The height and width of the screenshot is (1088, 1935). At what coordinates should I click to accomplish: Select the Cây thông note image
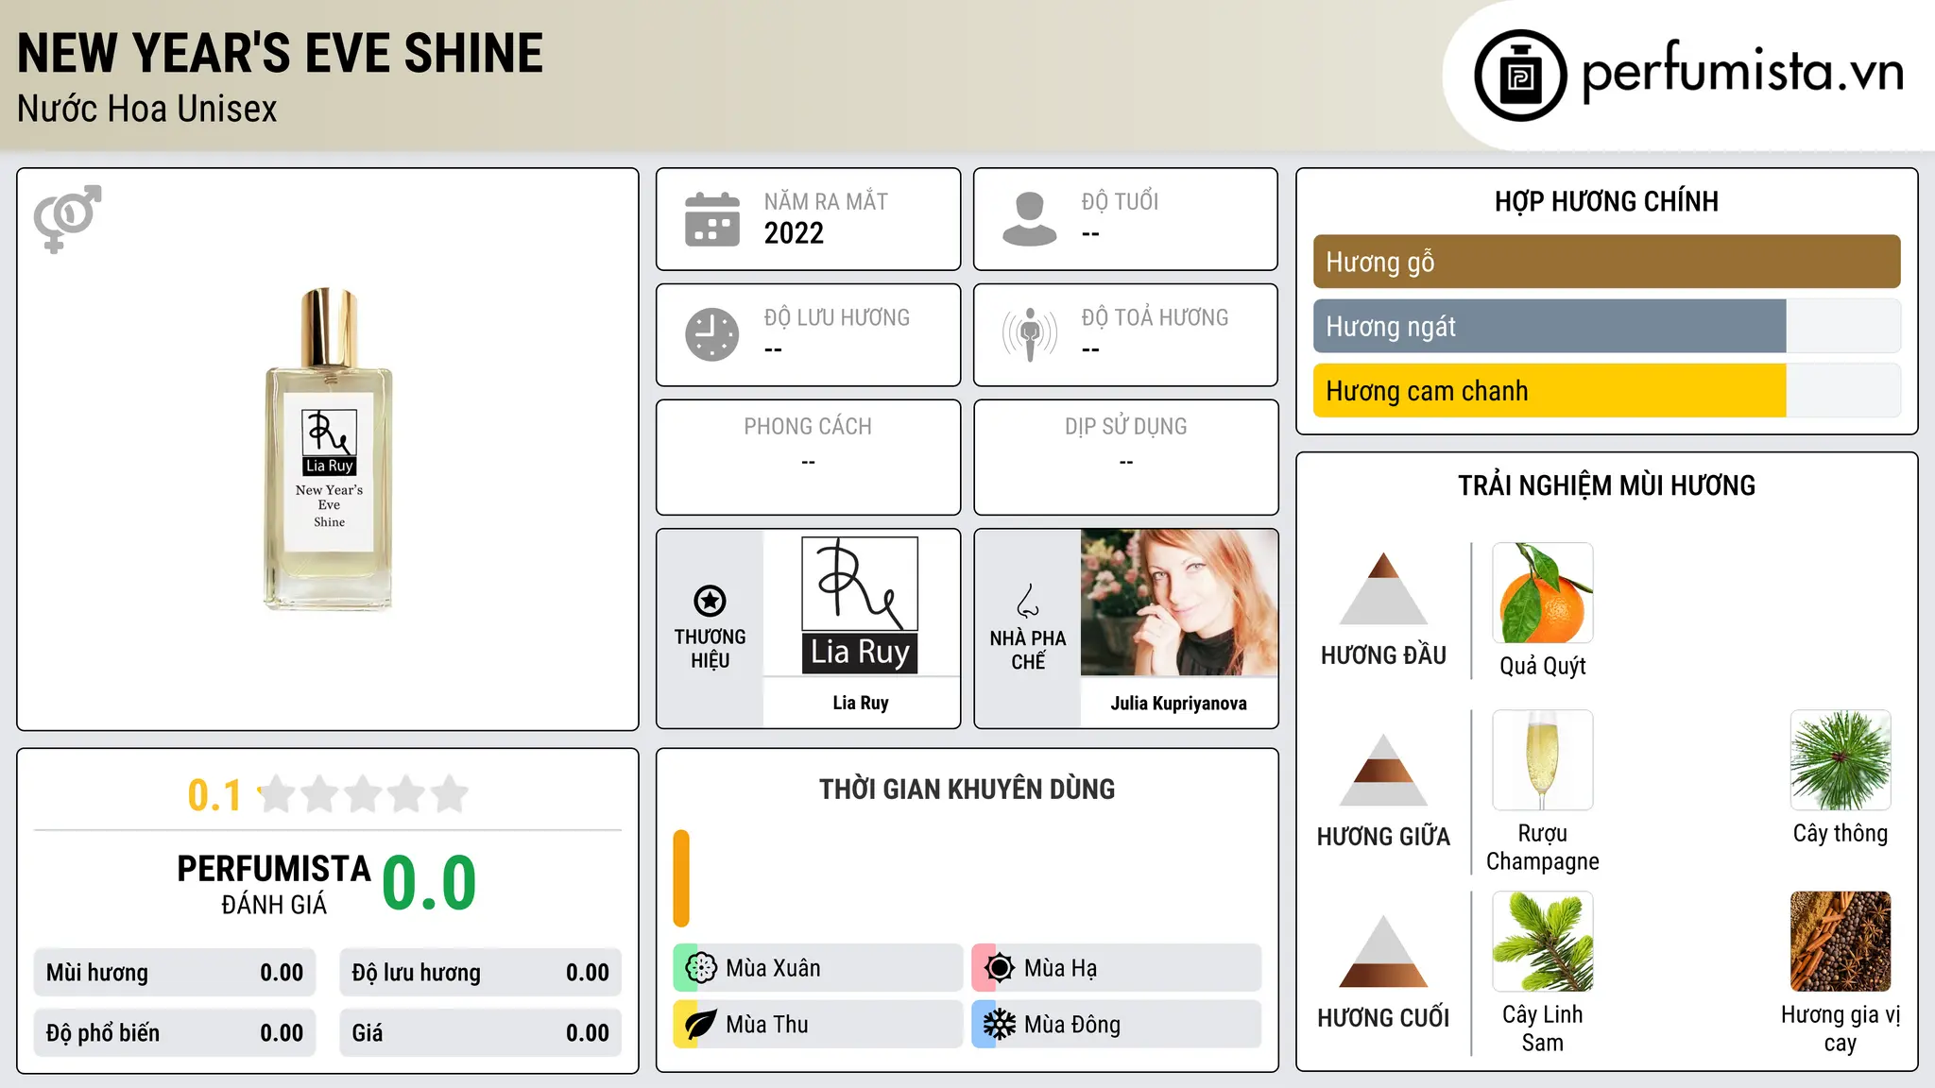(x=1841, y=760)
